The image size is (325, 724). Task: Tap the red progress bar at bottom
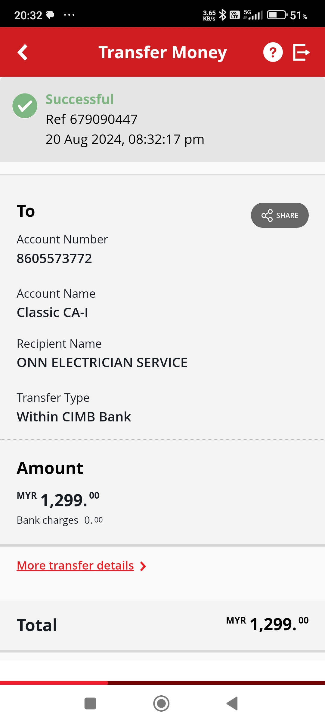point(54,682)
